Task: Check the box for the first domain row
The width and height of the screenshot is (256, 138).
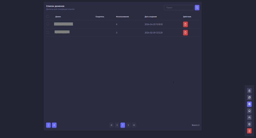Action: [48, 24]
